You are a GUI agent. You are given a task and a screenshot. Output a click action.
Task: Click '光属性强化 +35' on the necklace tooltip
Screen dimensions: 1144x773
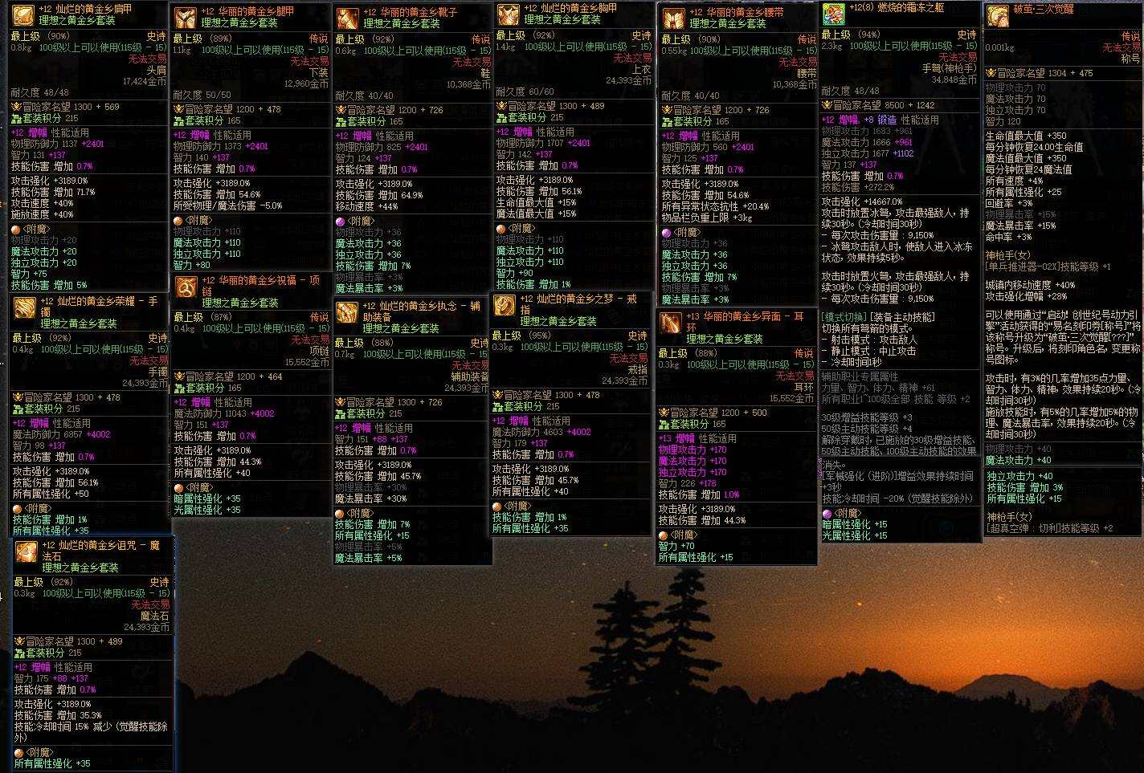(207, 510)
